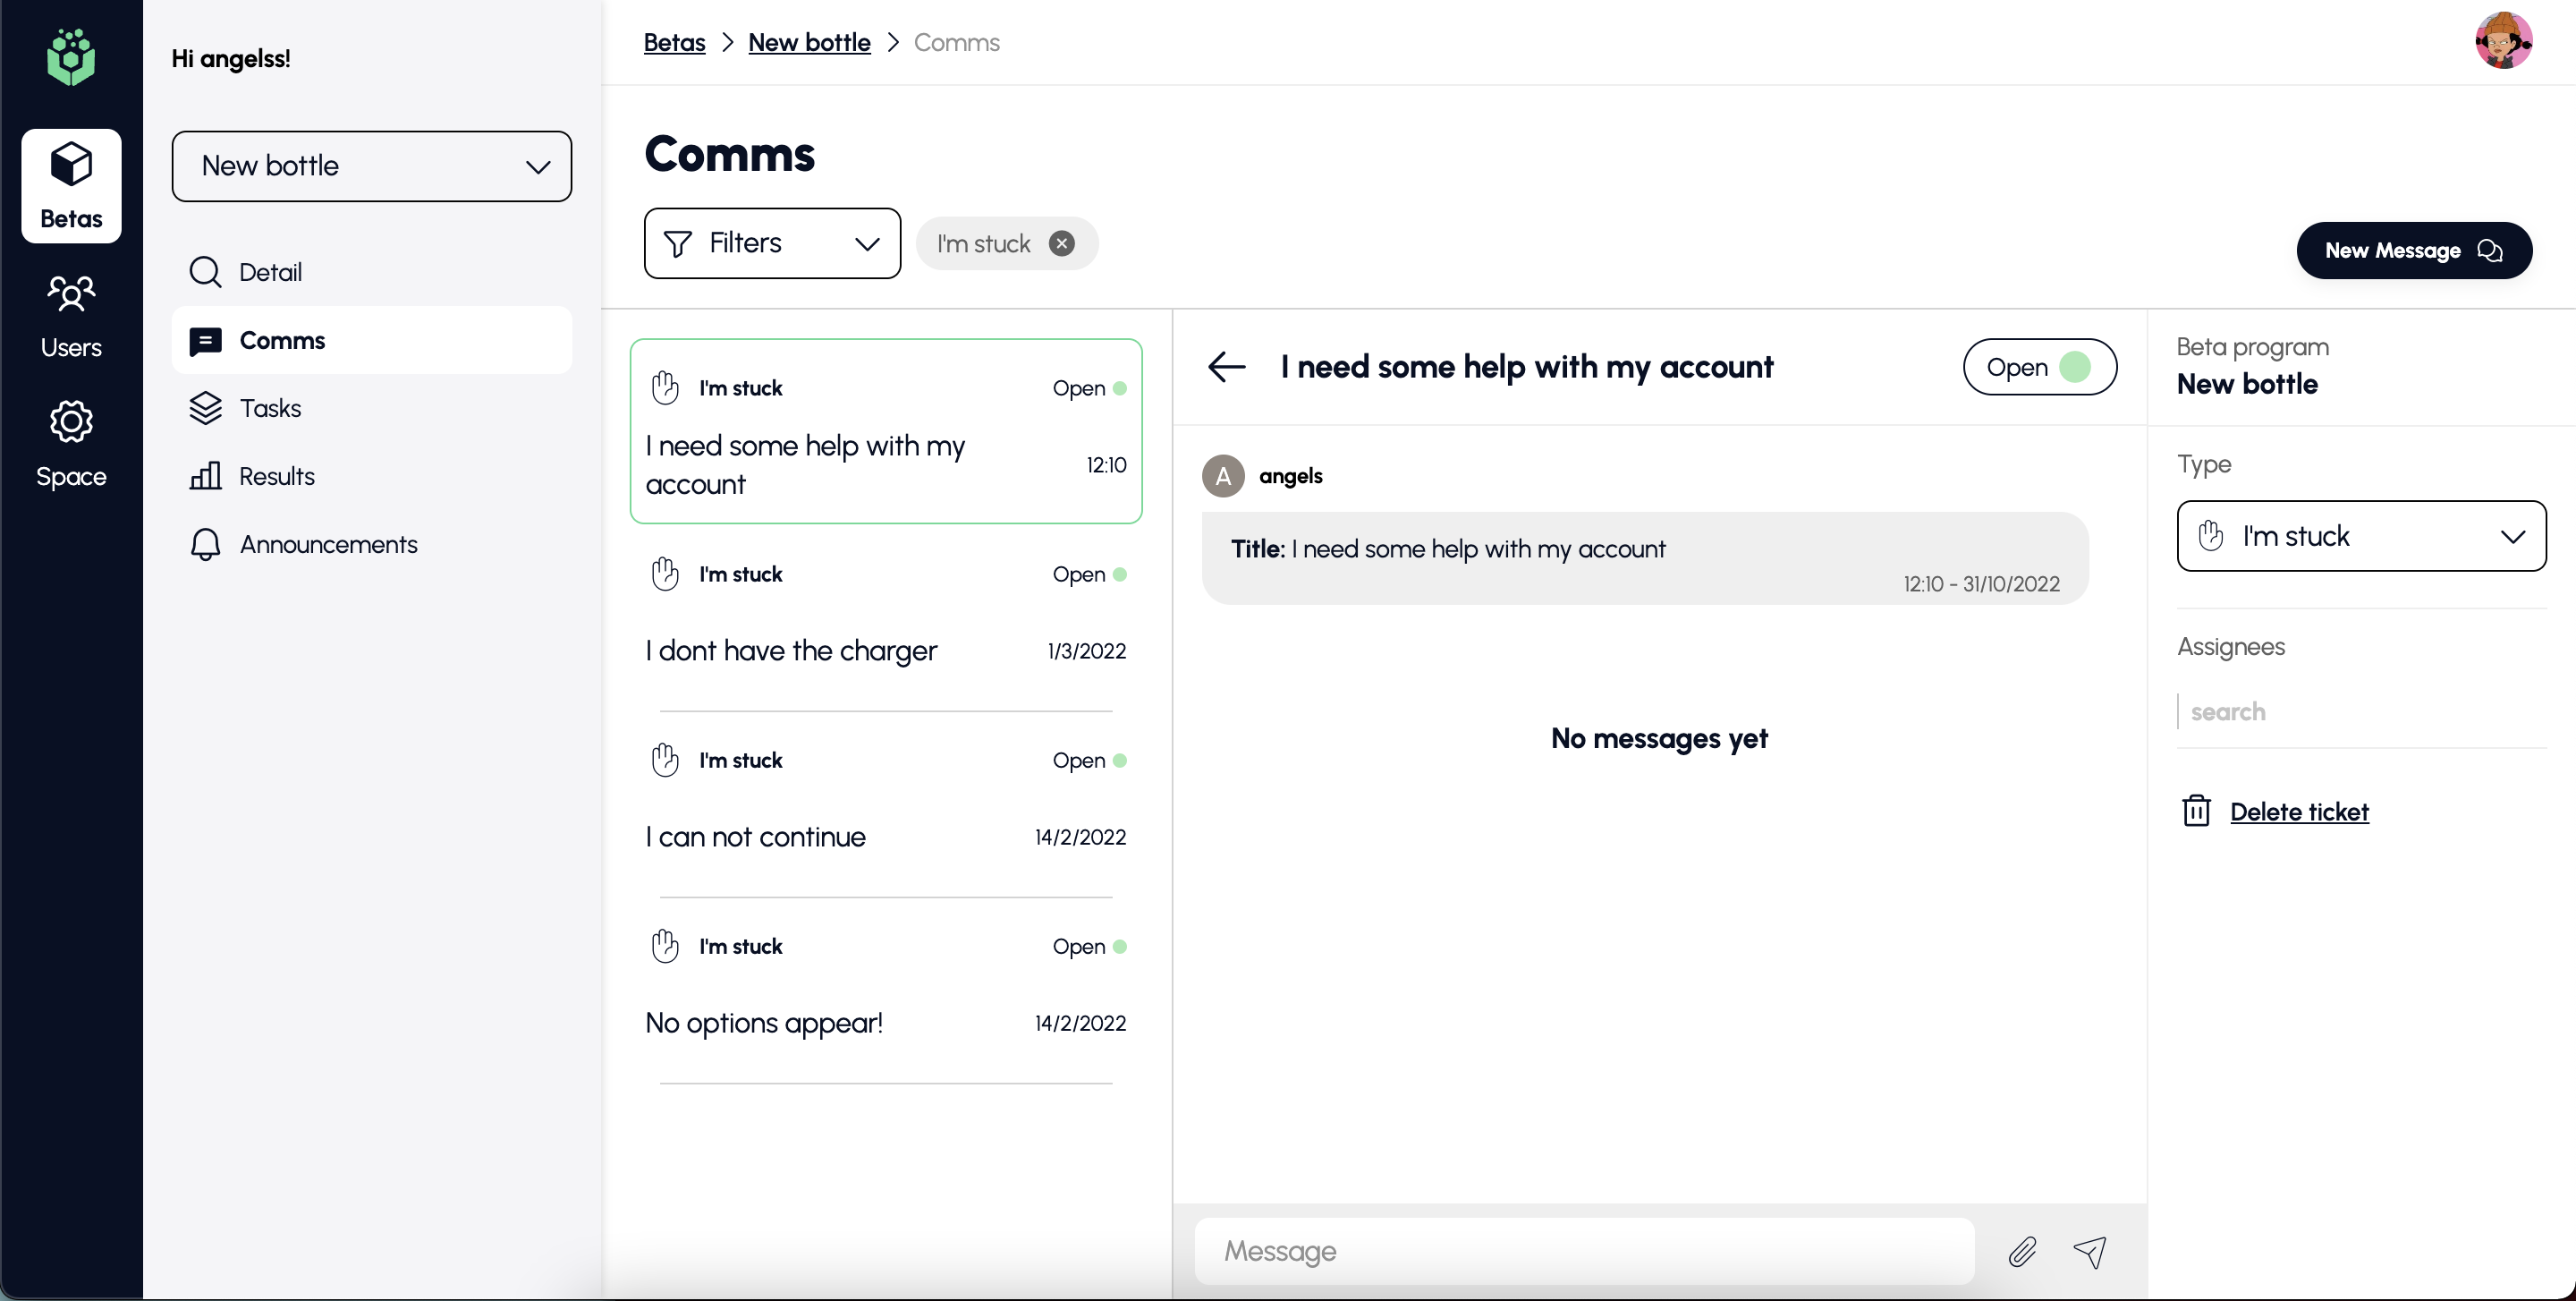Go to Tasks in the side menu
This screenshot has width=2576, height=1301.
[270, 408]
